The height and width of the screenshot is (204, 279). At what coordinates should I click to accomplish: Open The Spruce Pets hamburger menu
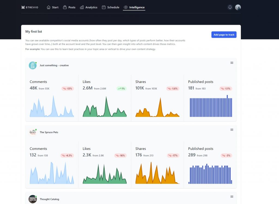[232, 130]
